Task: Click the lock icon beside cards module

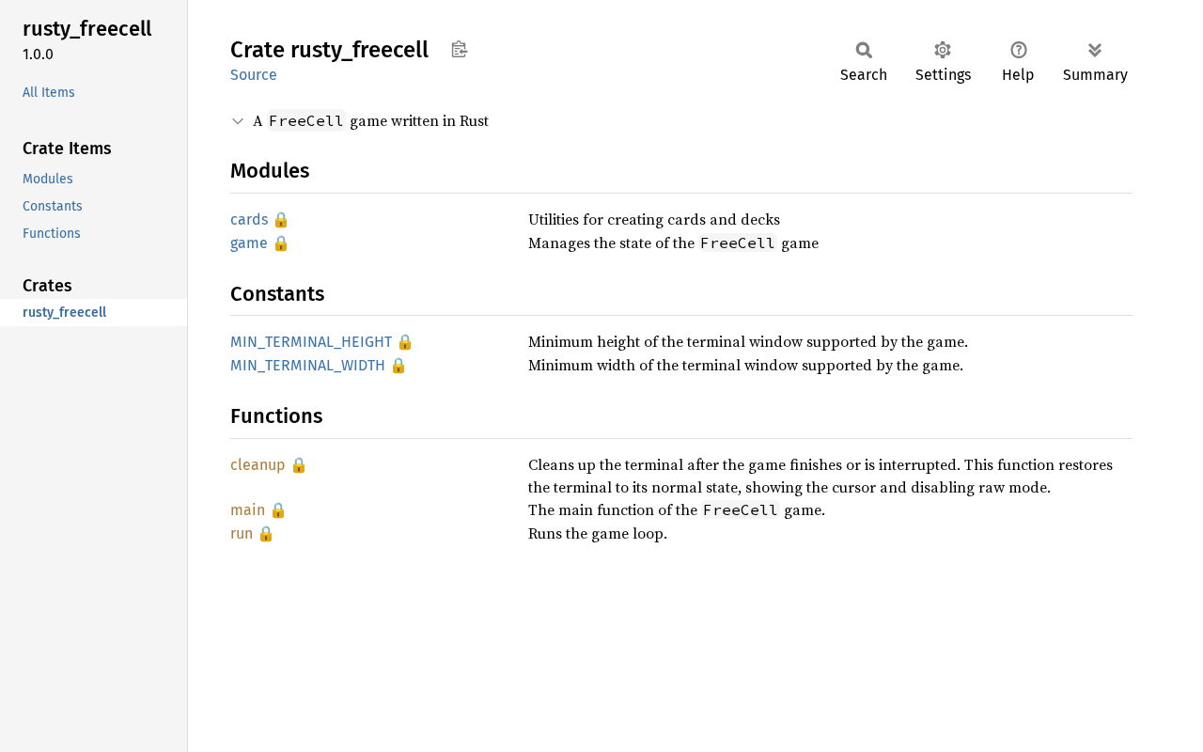Action: point(281,220)
